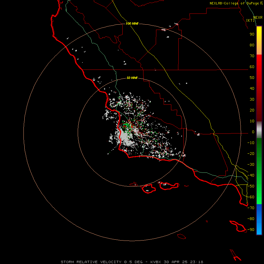
Task: Click the 0 value on the velocity scale
Action: click(253, 132)
